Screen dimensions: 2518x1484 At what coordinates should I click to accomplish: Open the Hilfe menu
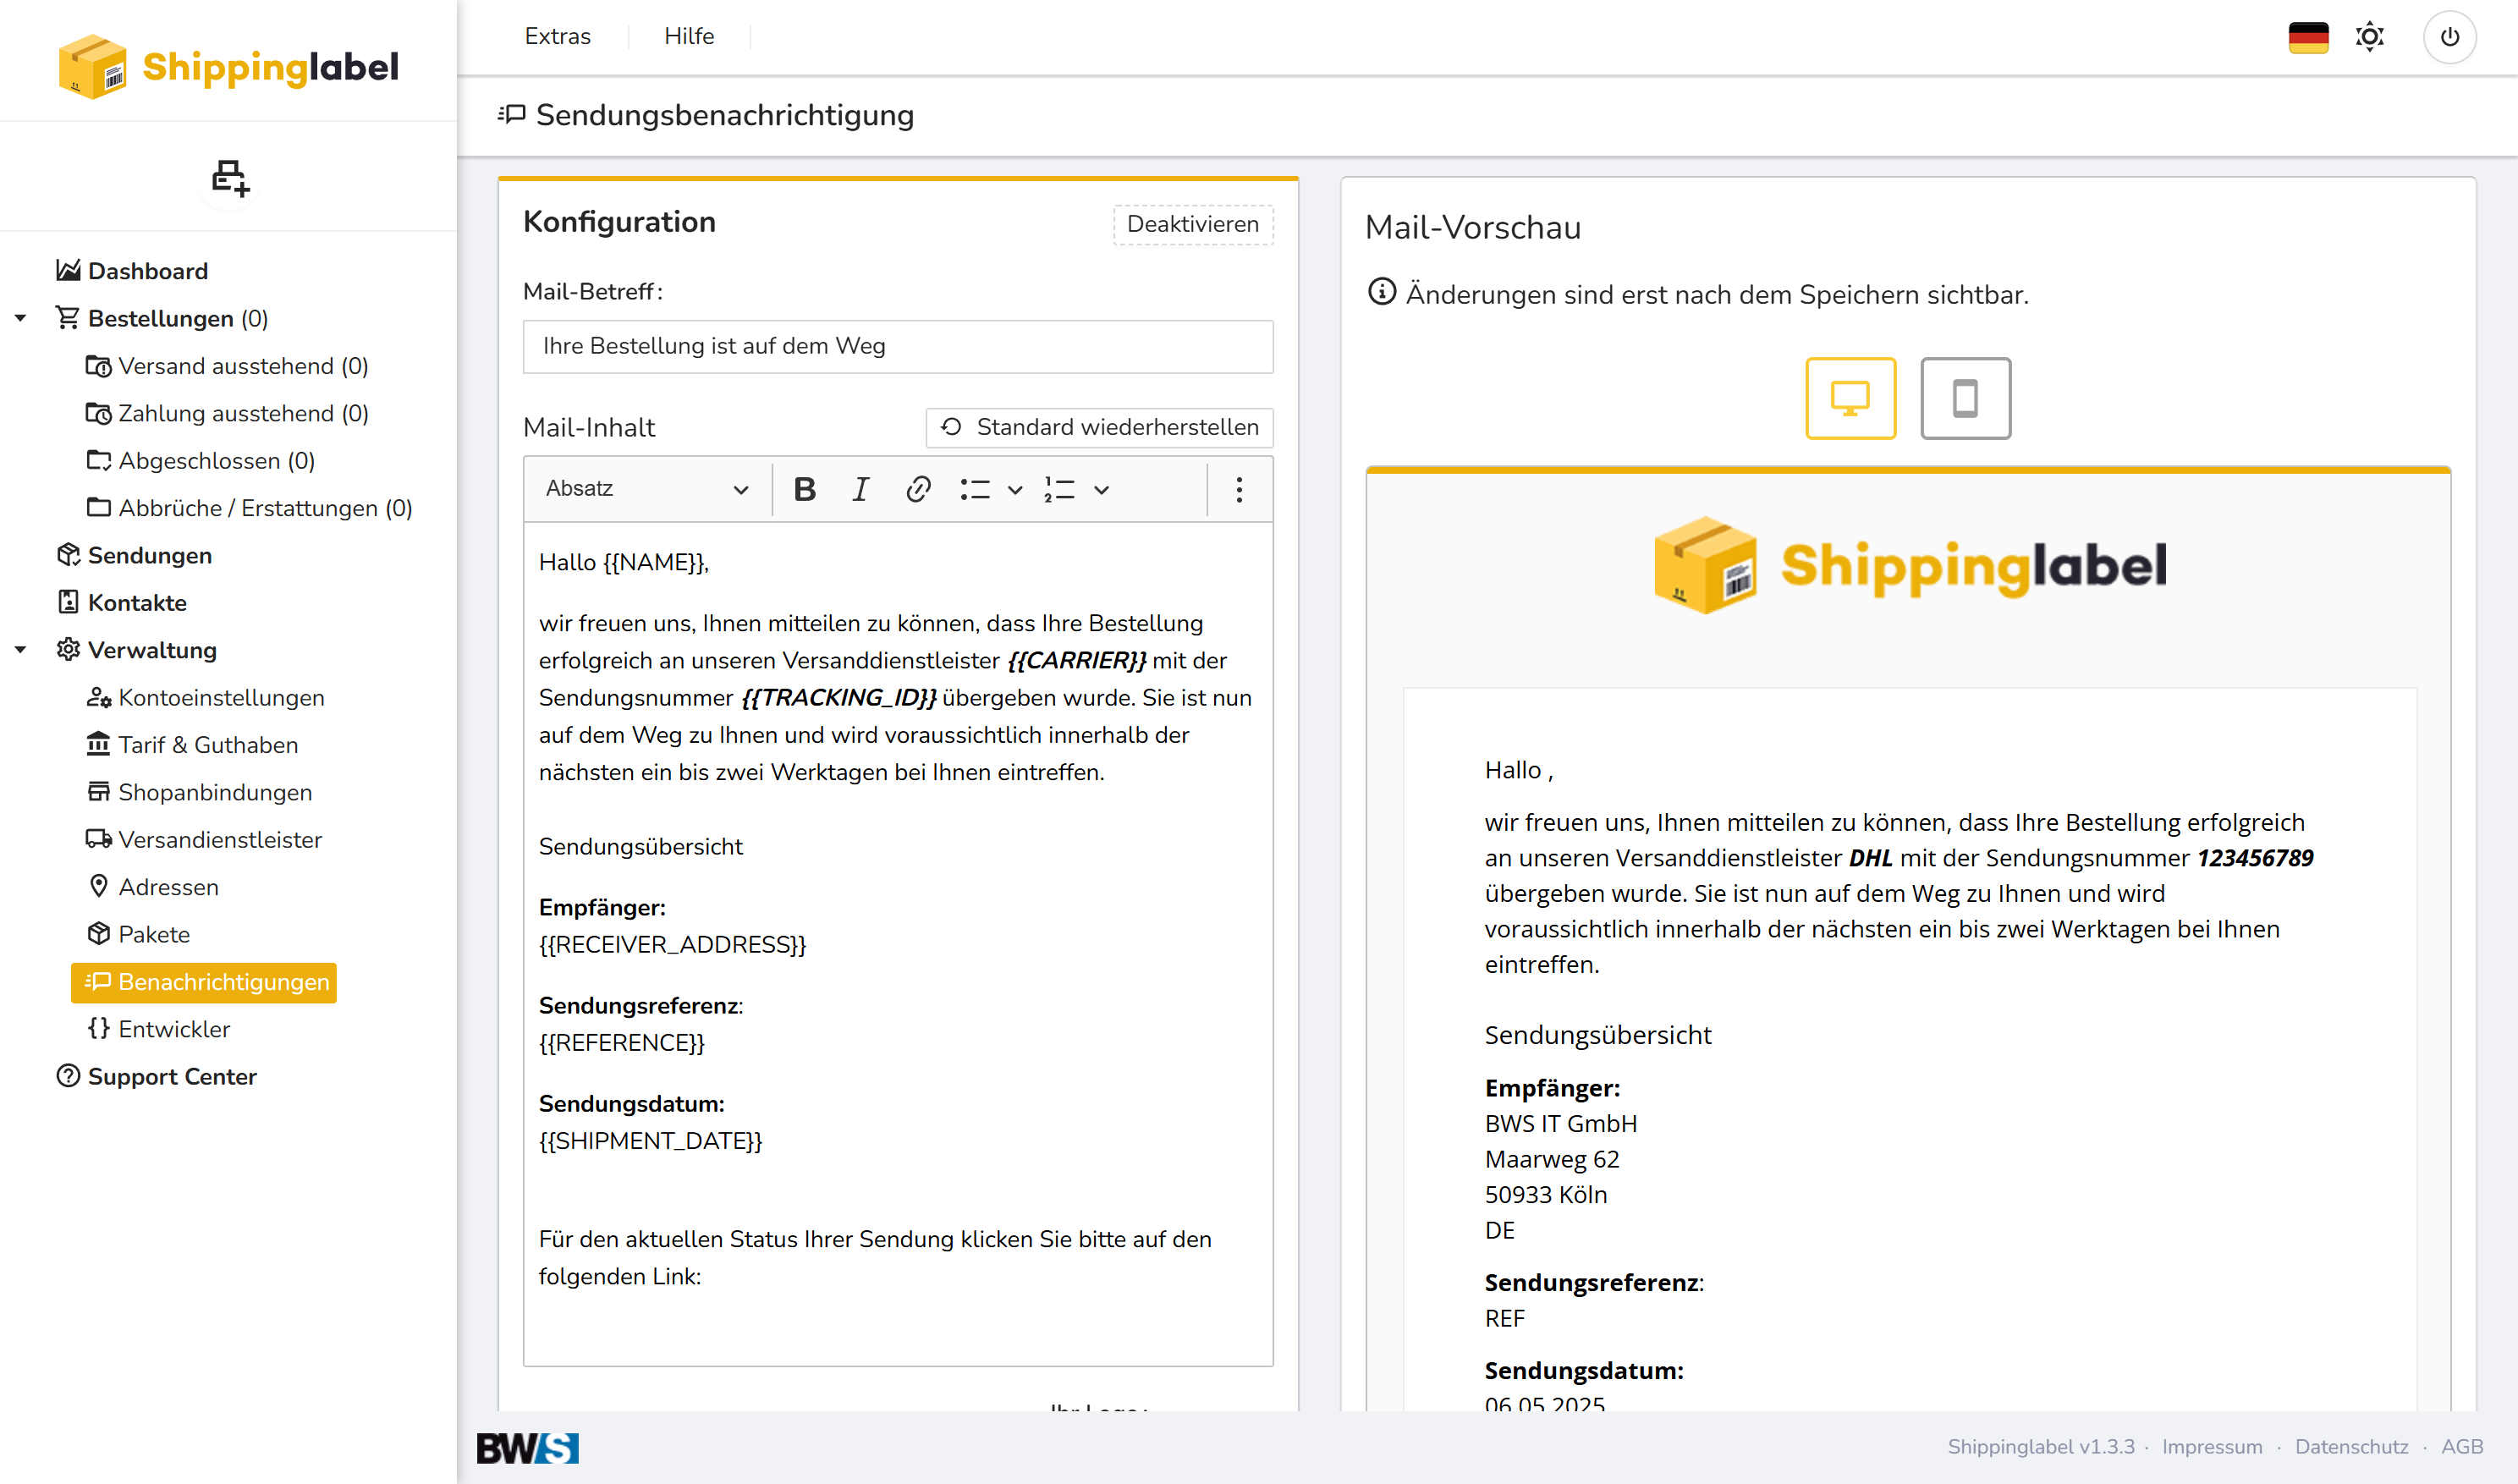pos(689,36)
